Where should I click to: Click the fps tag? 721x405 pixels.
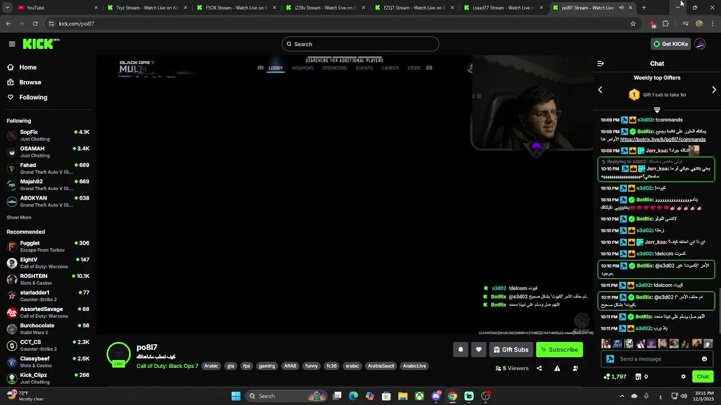click(x=246, y=366)
